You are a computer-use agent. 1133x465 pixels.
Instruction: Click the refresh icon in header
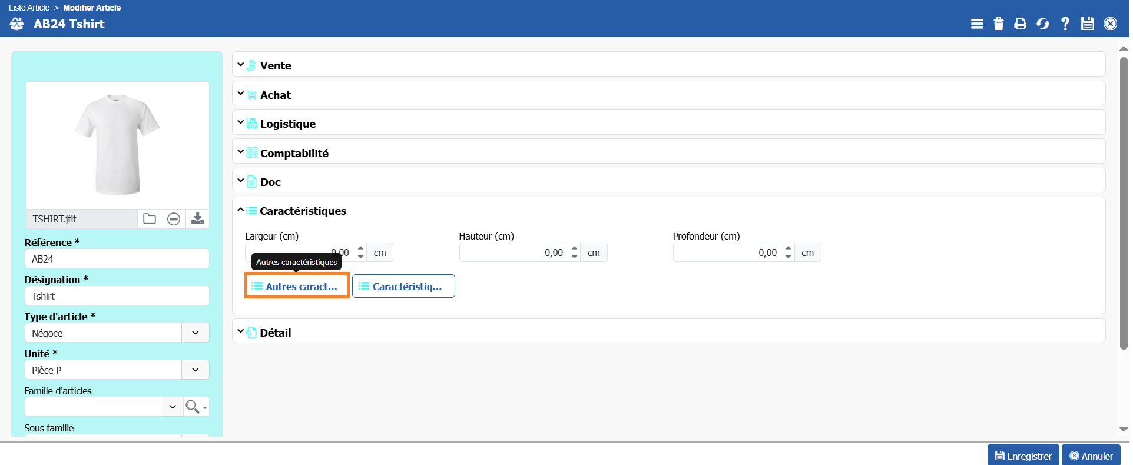[1042, 24]
